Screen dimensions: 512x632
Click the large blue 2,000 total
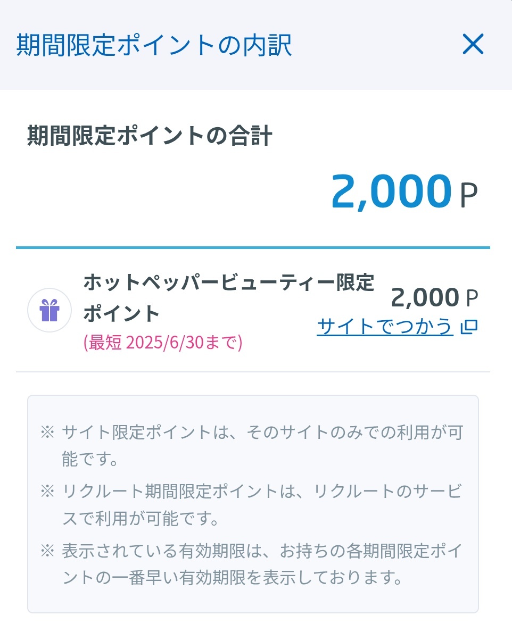391,192
